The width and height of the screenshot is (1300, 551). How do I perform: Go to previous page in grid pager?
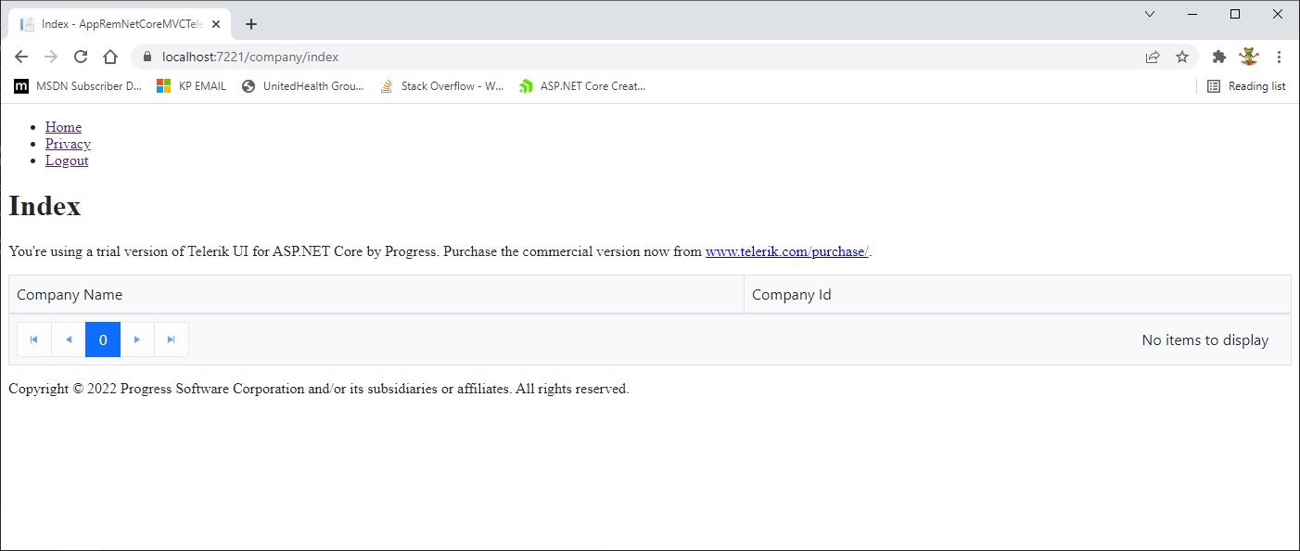pyautogui.click(x=69, y=340)
